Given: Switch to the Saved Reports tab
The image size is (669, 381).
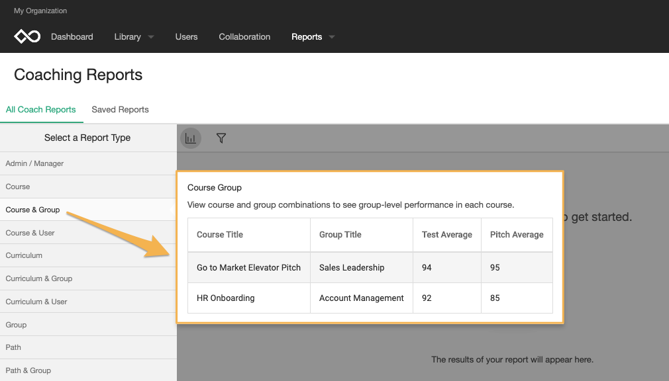Looking at the screenshot, I should click(x=121, y=110).
